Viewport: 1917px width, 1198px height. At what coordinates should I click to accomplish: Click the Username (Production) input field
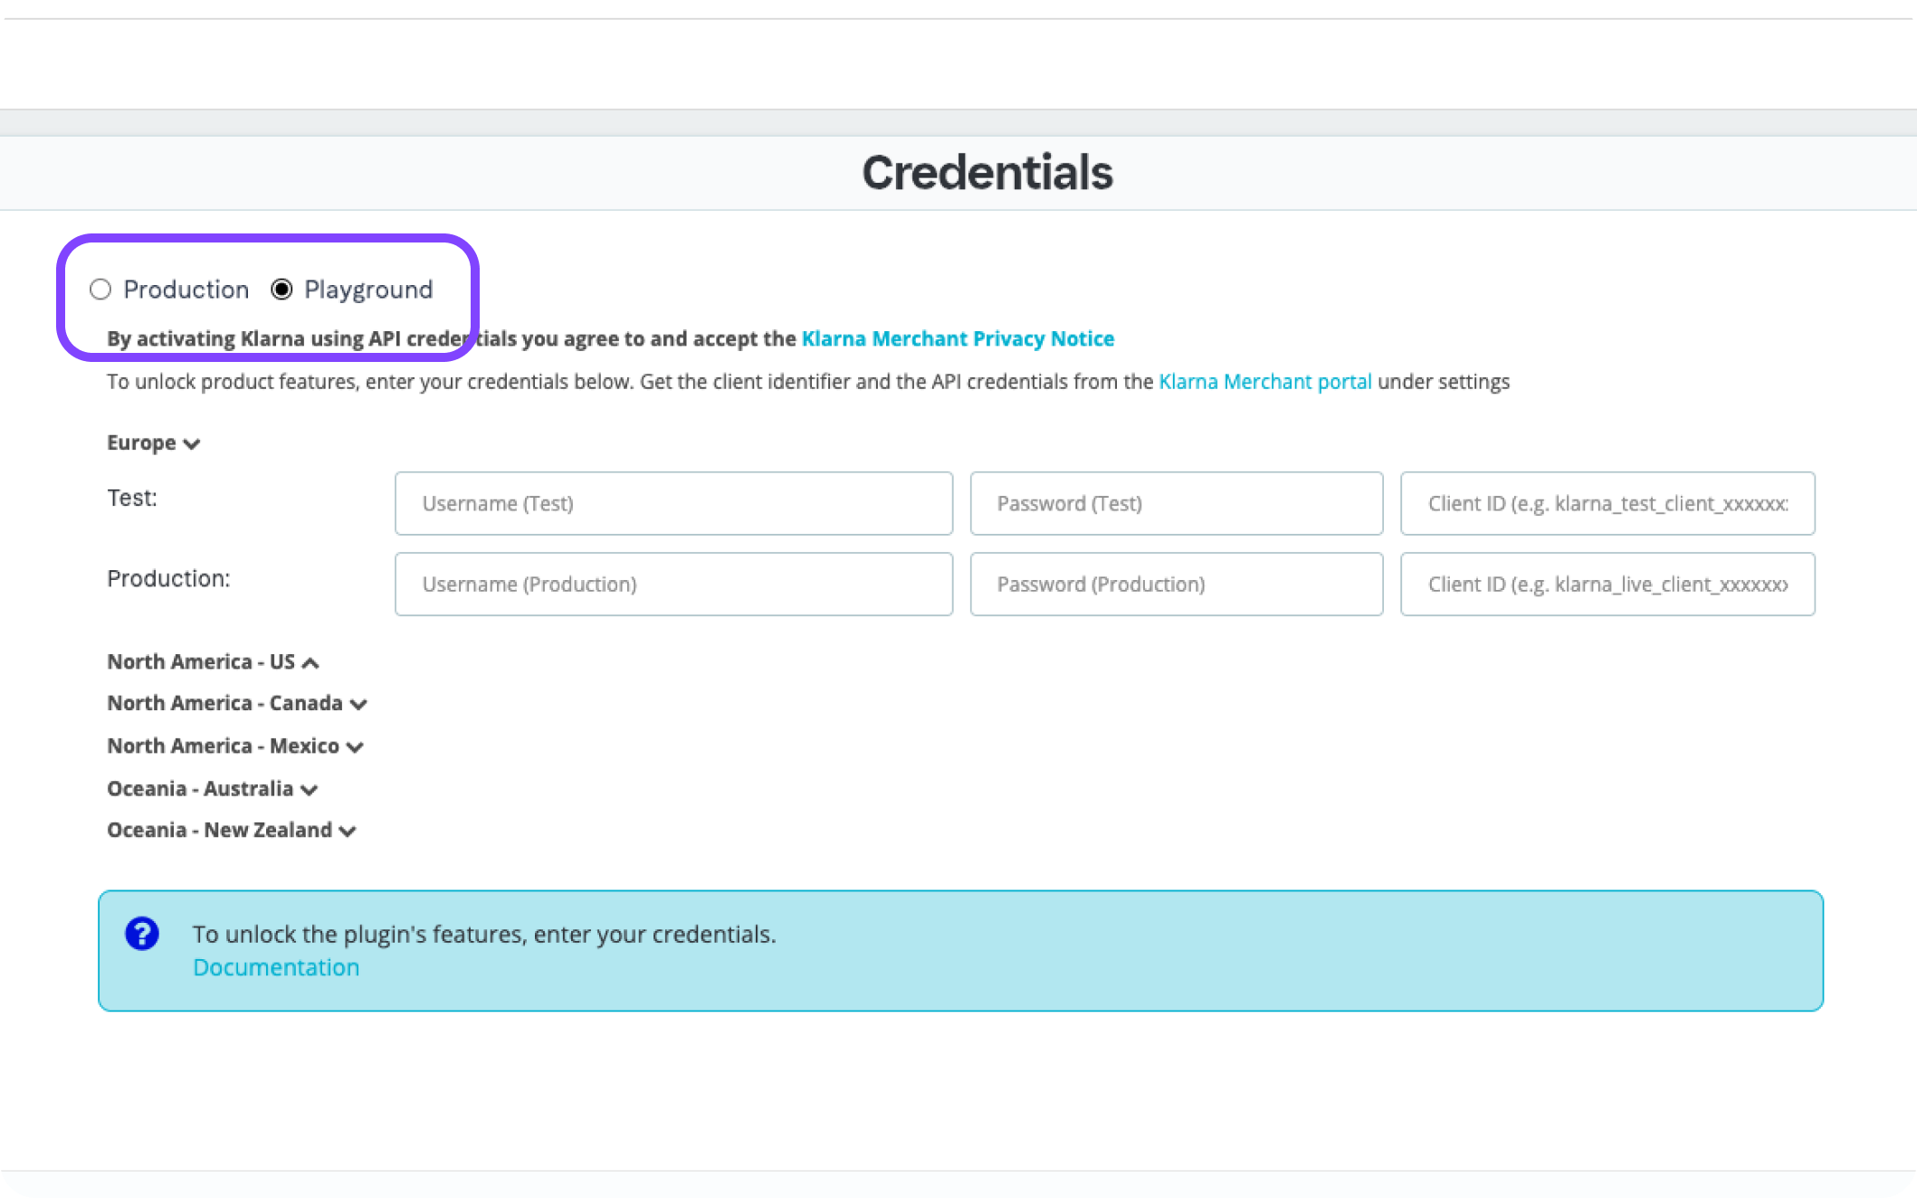(673, 584)
